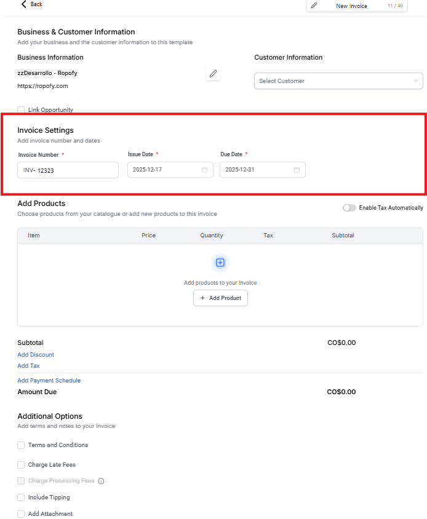The image size is (427, 519).
Task: Click the Add Discount link
Action: 36,355
